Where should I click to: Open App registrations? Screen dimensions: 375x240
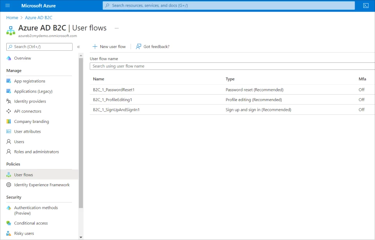[x=30, y=81]
